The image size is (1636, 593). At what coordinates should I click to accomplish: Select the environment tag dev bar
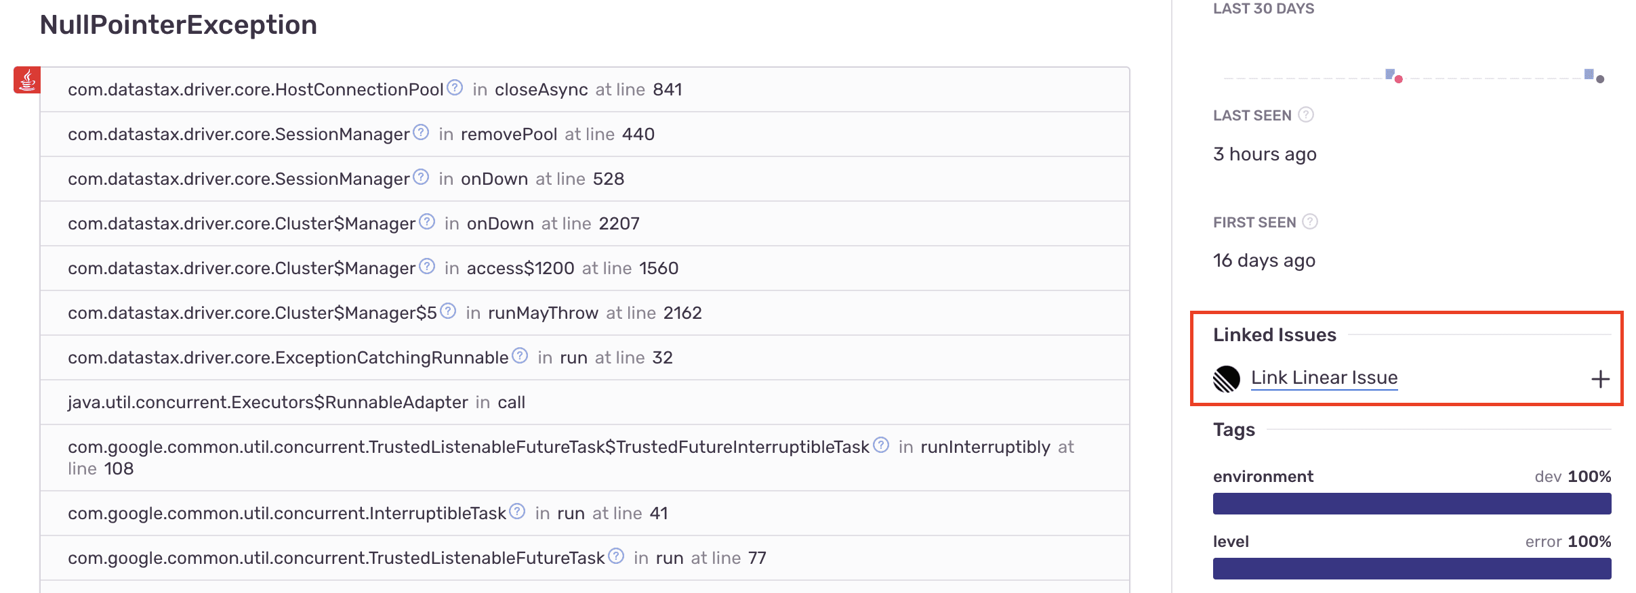(1412, 504)
